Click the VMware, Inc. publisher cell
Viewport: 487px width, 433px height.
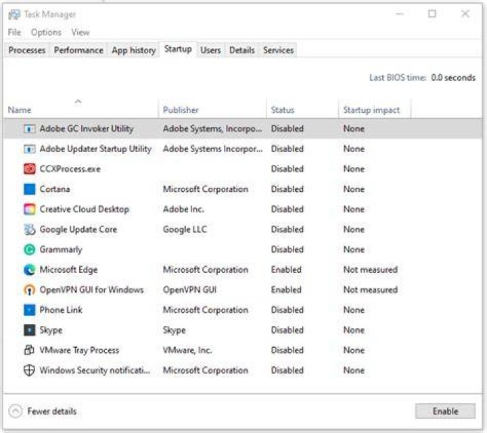click(187, 350)
